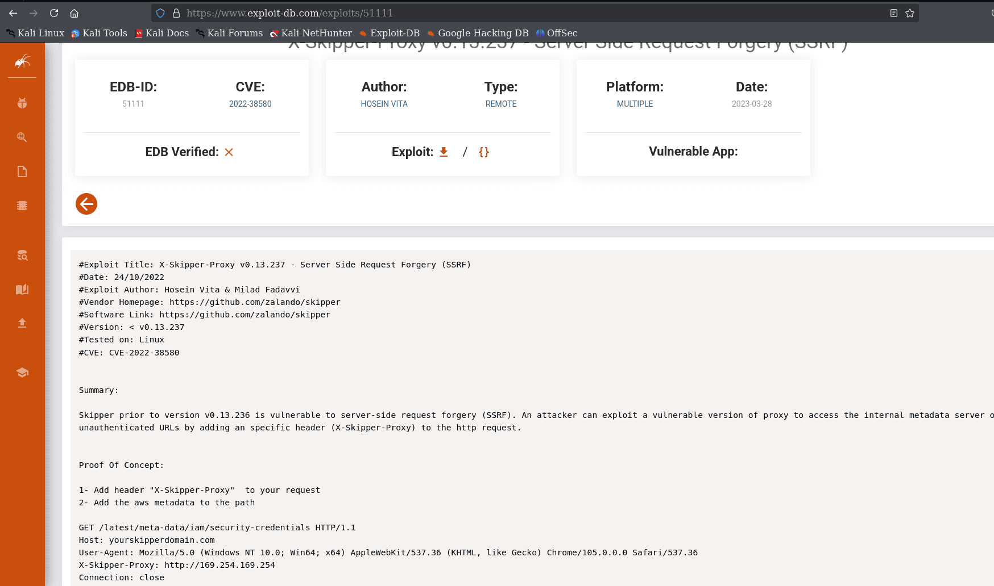
Task: Click the Exploit-DB spider logo
Action: tap(22, 61)
